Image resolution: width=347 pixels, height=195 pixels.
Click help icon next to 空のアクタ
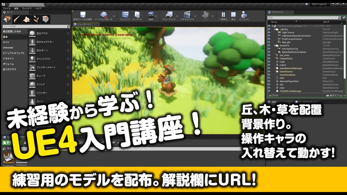click(68, 34)
